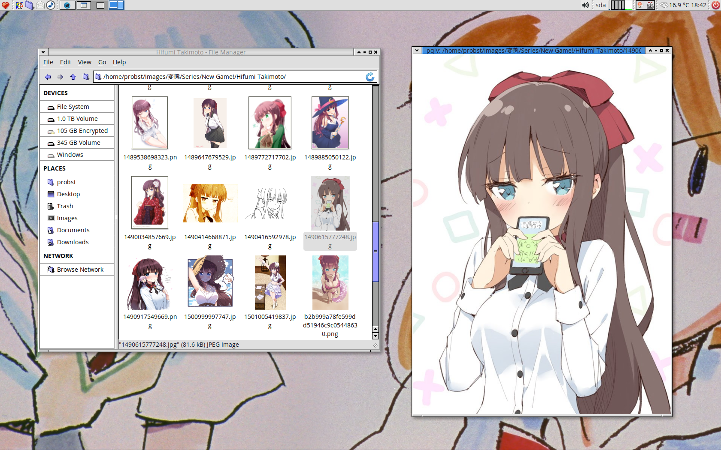Open the Go menu
Image resolution: width=721 pixels, height=450 pixels.
pyautogui.click(x=102, y=62)
